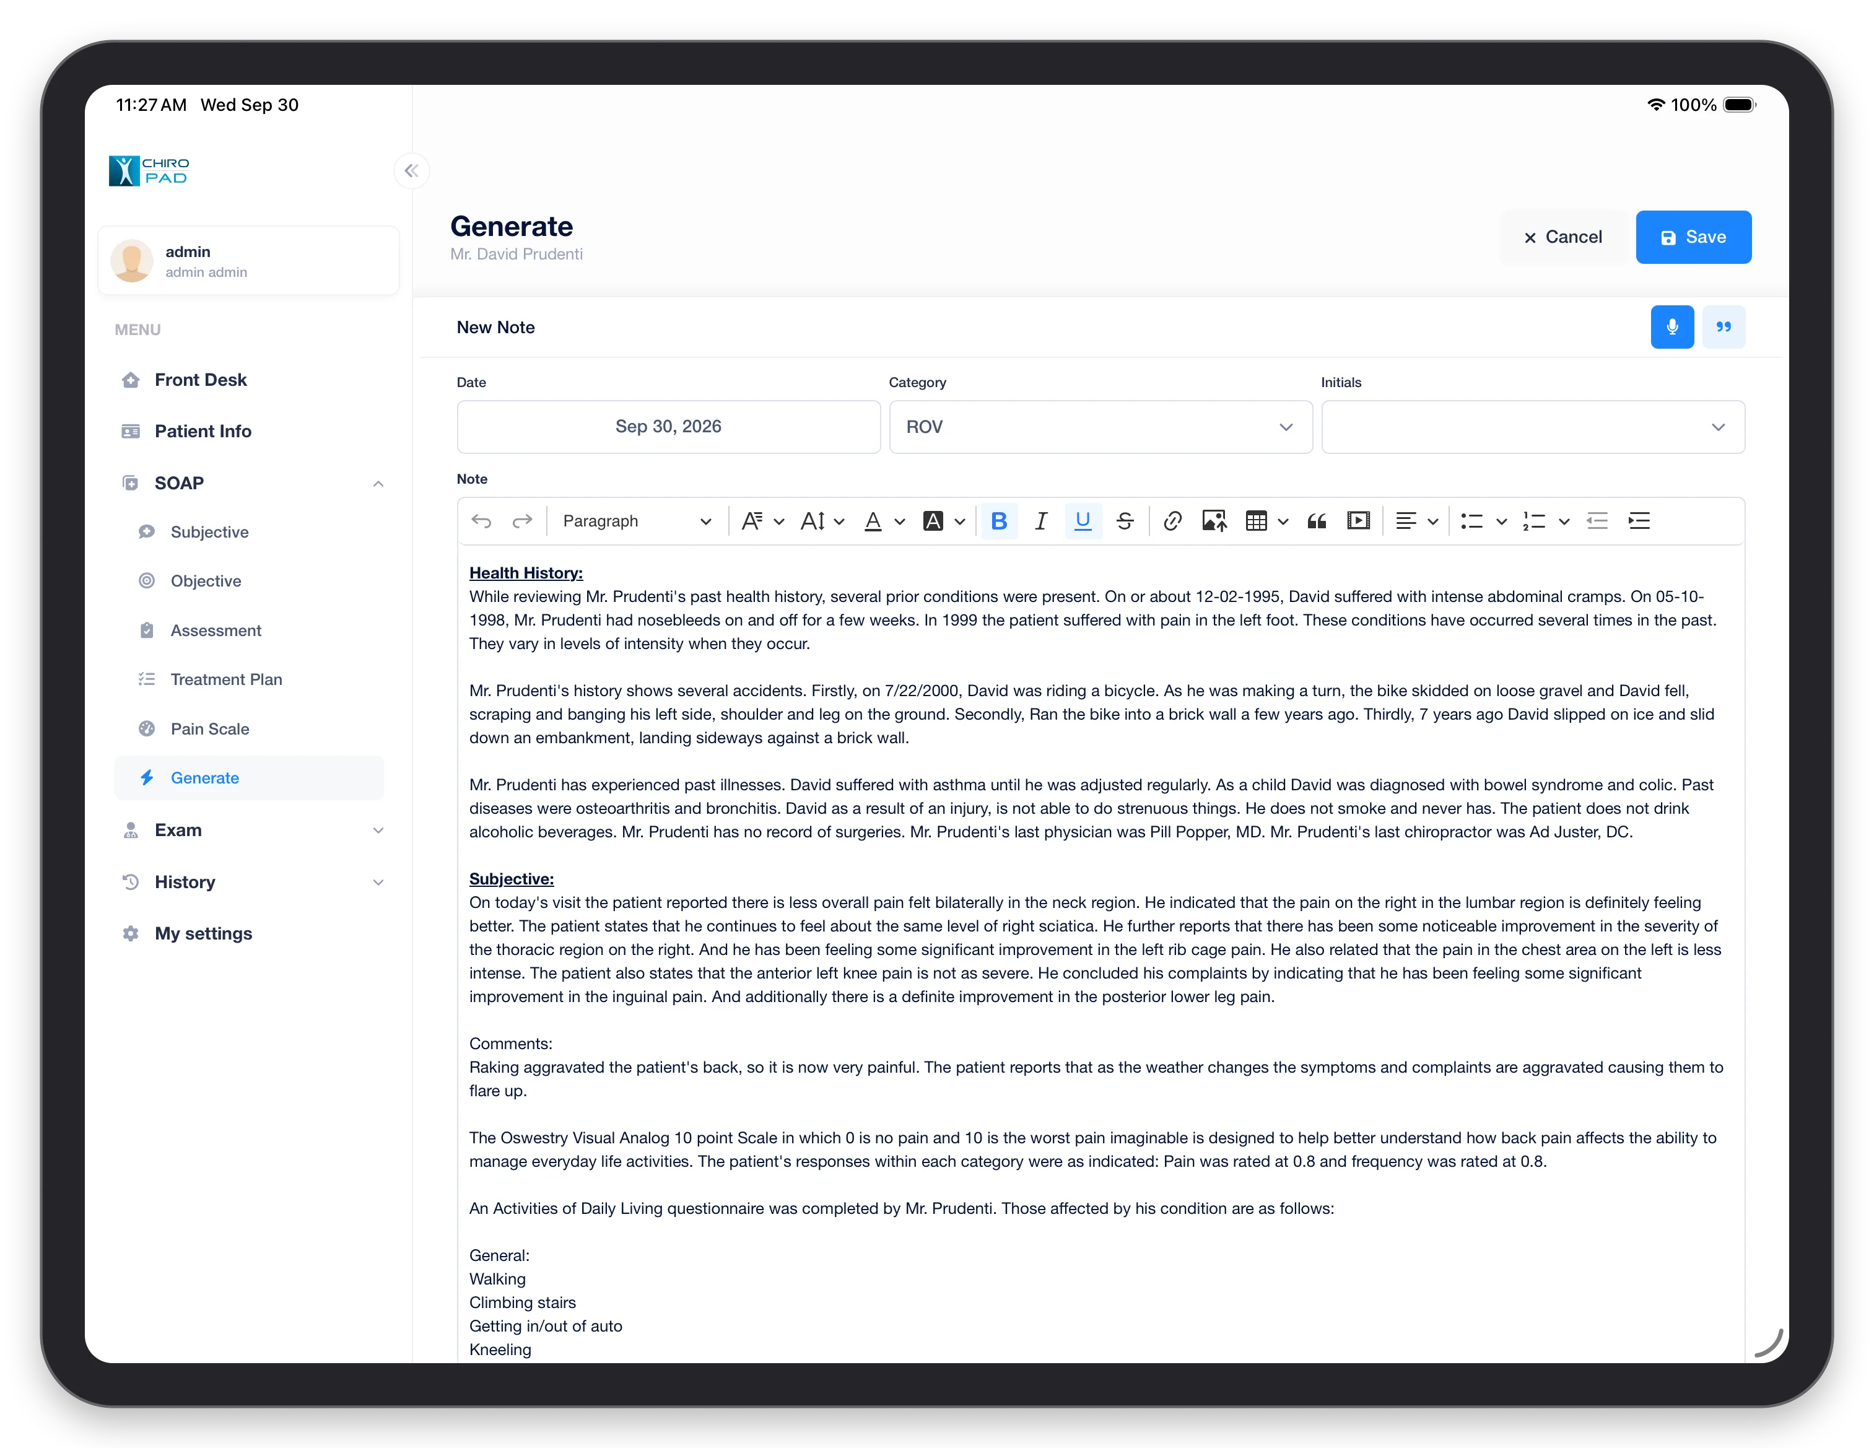Expand the table options arrow
The image size is (1874, 1448).
(x=1283, y=521)
